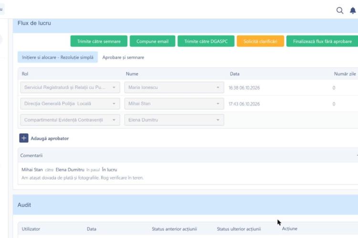The image size is (358, 238).
Task: Click comment text Am atașat dovada de plată
Action: click(83, 178)
